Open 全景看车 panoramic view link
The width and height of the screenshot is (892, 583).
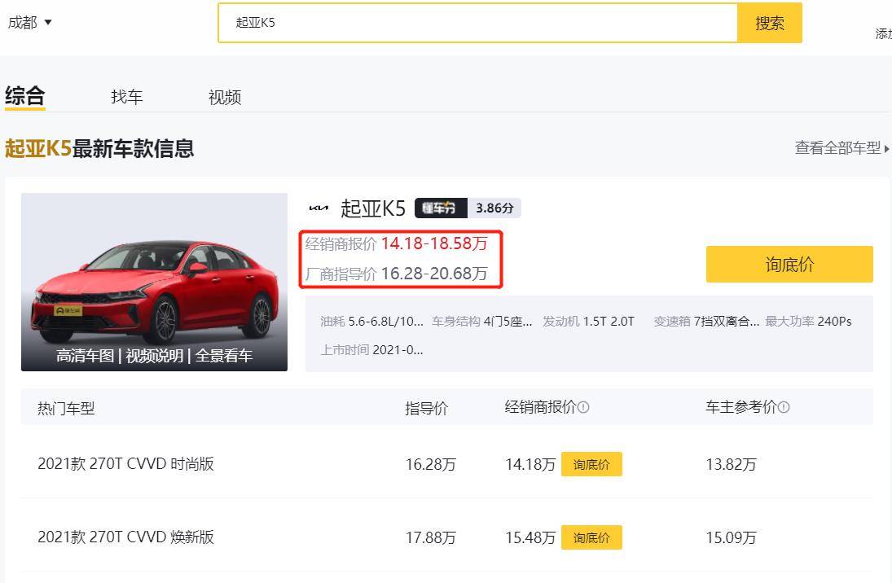223,356
